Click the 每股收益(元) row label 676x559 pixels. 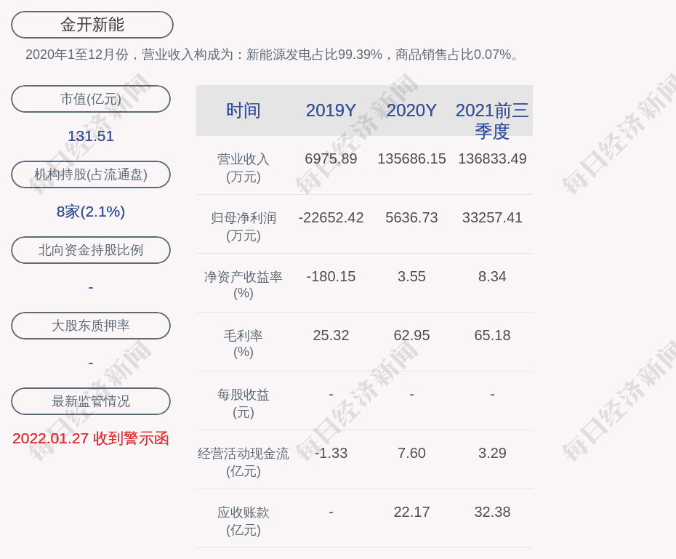244,403
